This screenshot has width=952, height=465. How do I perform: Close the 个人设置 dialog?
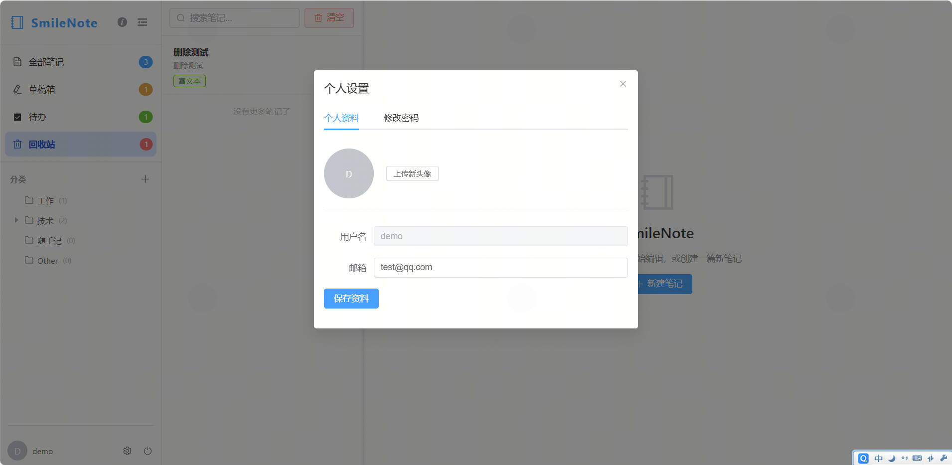(623, 84)
